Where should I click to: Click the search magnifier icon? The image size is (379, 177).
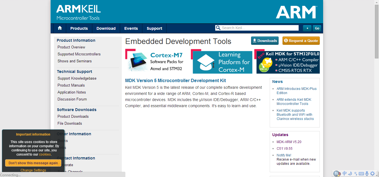[x=218, y=28]
